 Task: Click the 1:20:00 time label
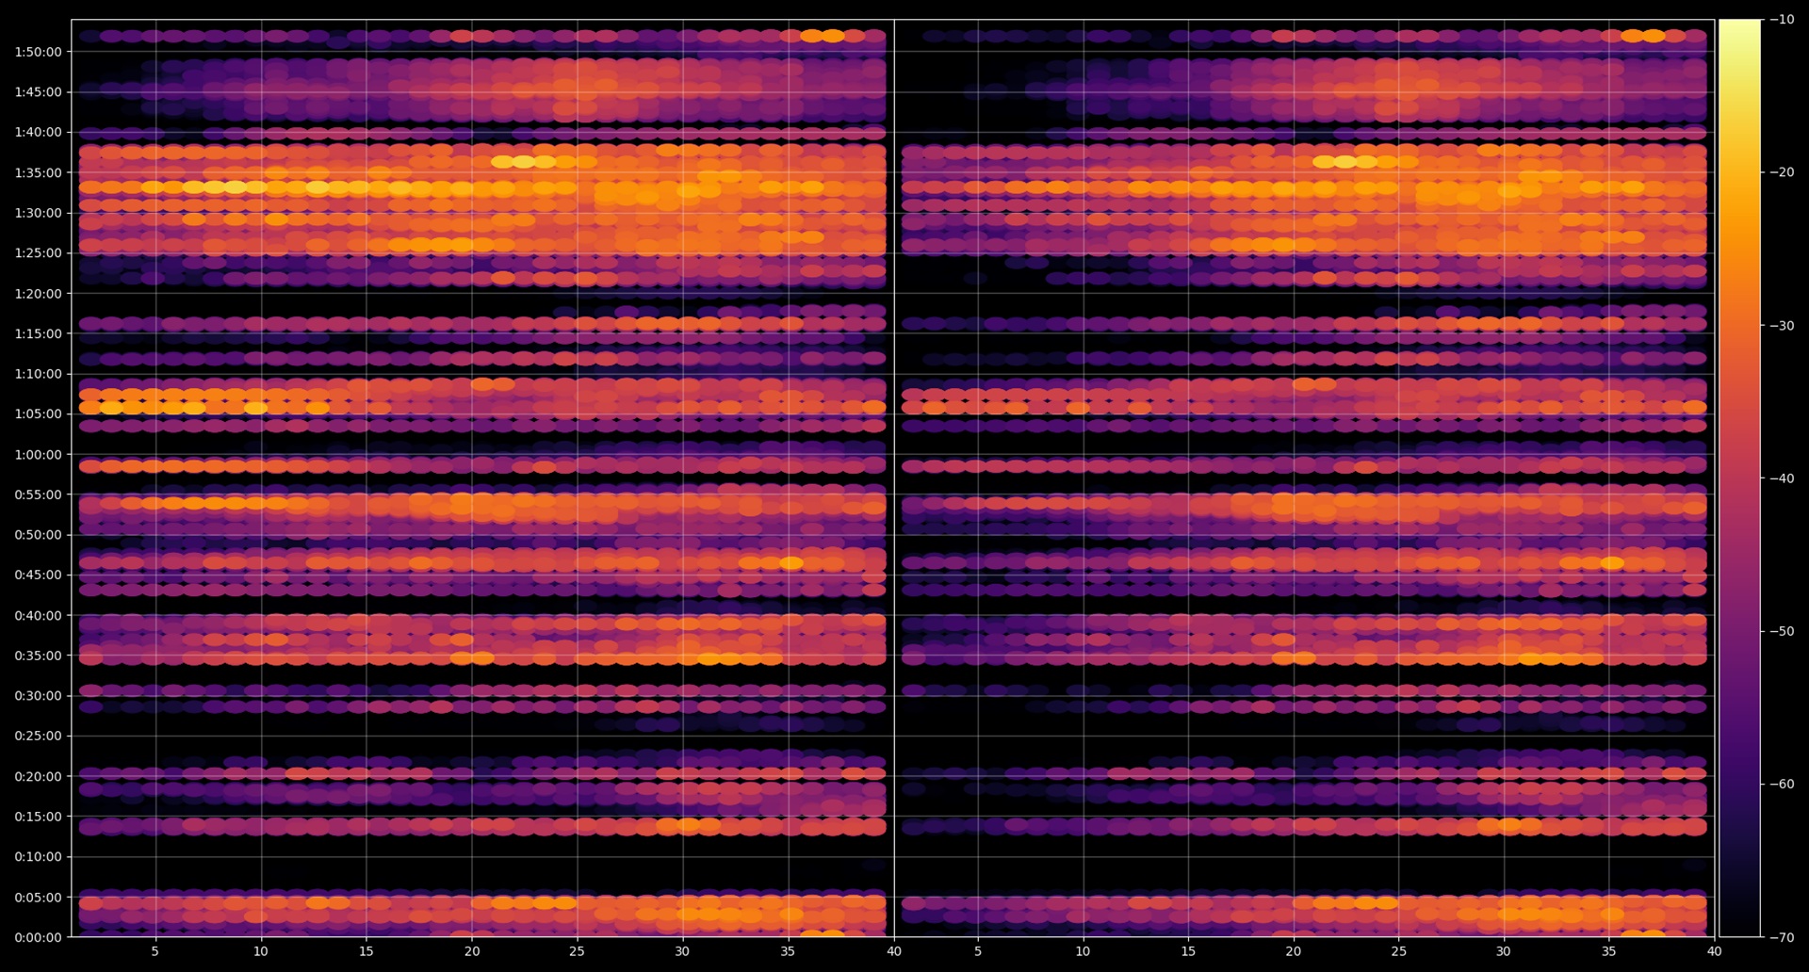click(38, 294)
